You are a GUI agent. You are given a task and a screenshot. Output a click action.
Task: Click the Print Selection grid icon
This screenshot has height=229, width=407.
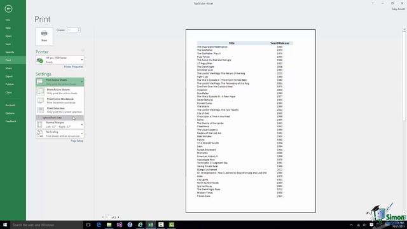(x=41, y=110)
